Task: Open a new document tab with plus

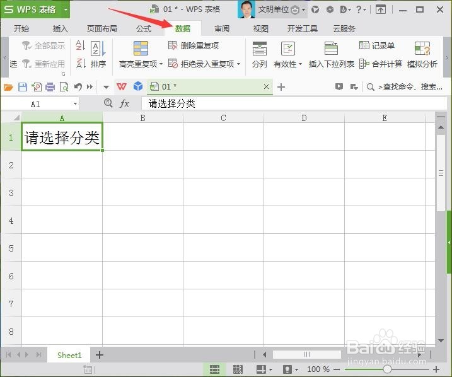Action: pos(281,87)
